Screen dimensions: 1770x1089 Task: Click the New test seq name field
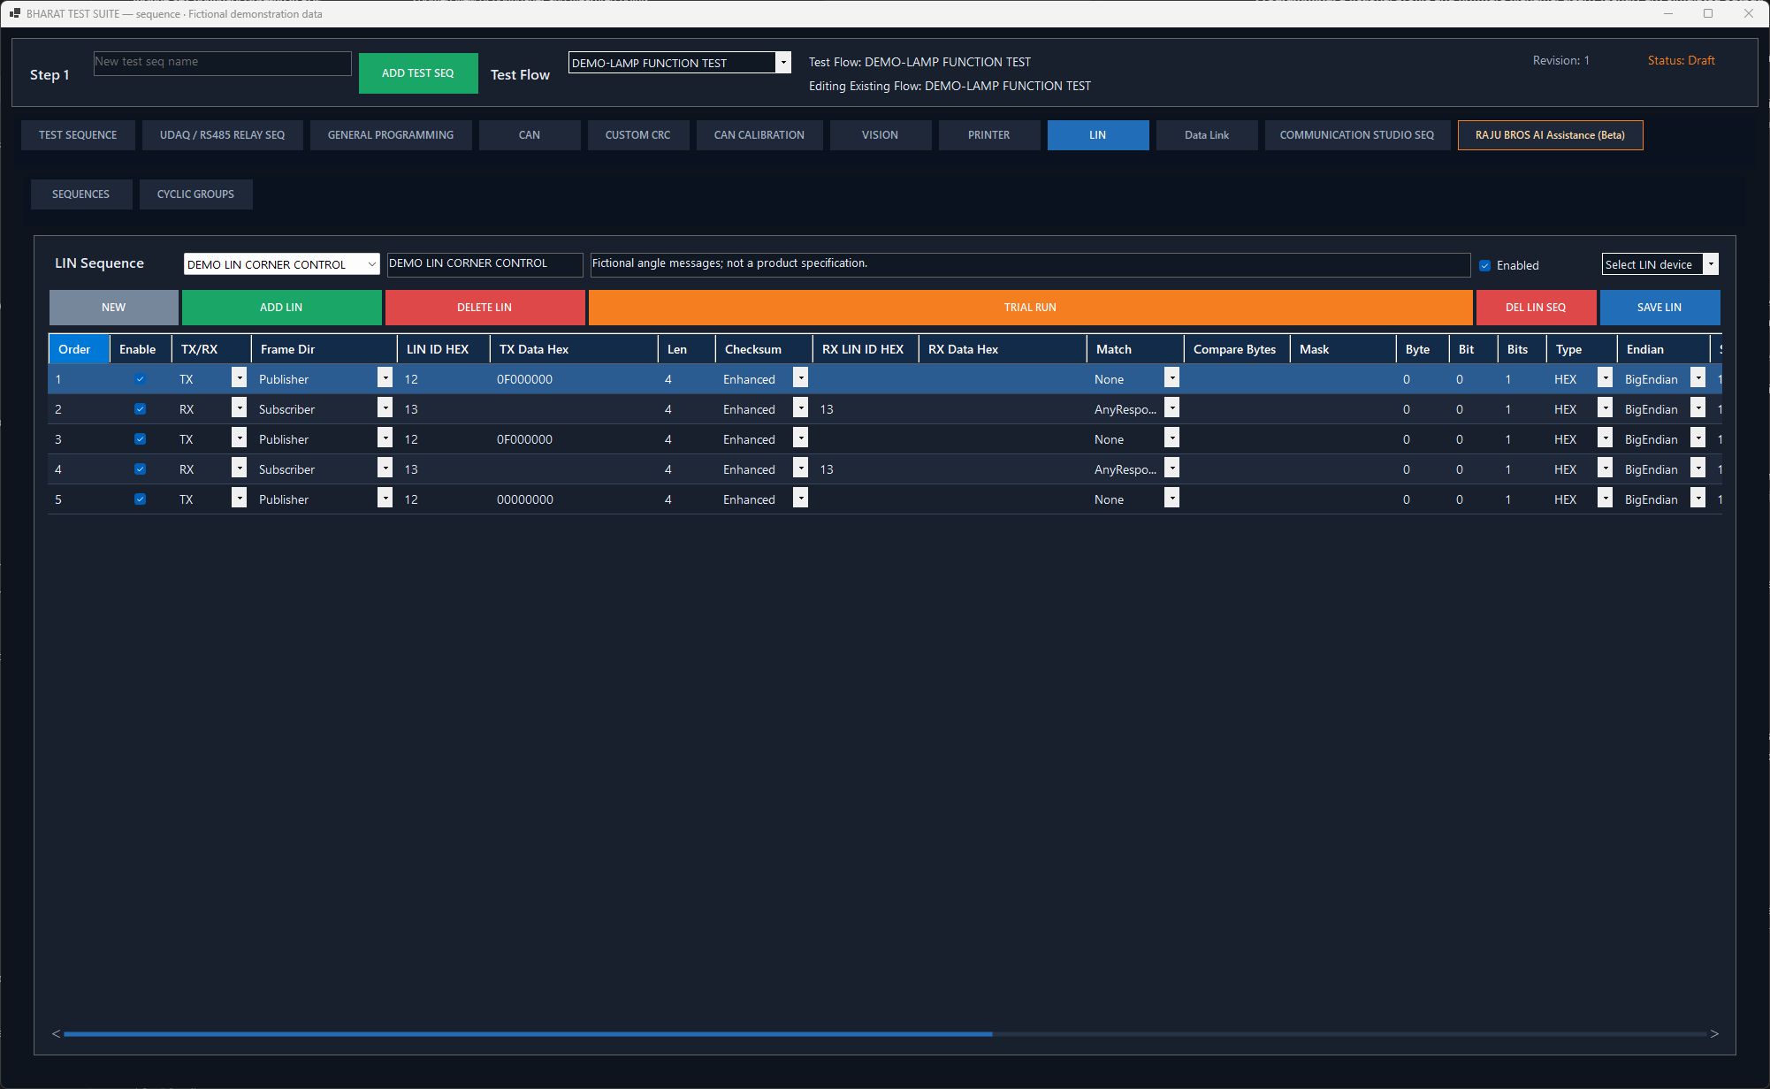point(222,63)
